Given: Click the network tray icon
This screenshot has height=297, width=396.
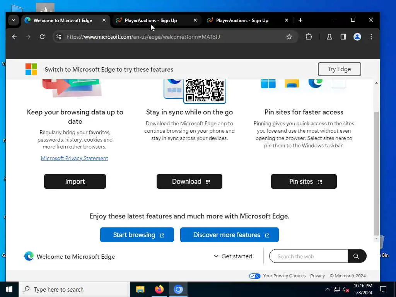Looking at the screenshot, I should [337, 289].
